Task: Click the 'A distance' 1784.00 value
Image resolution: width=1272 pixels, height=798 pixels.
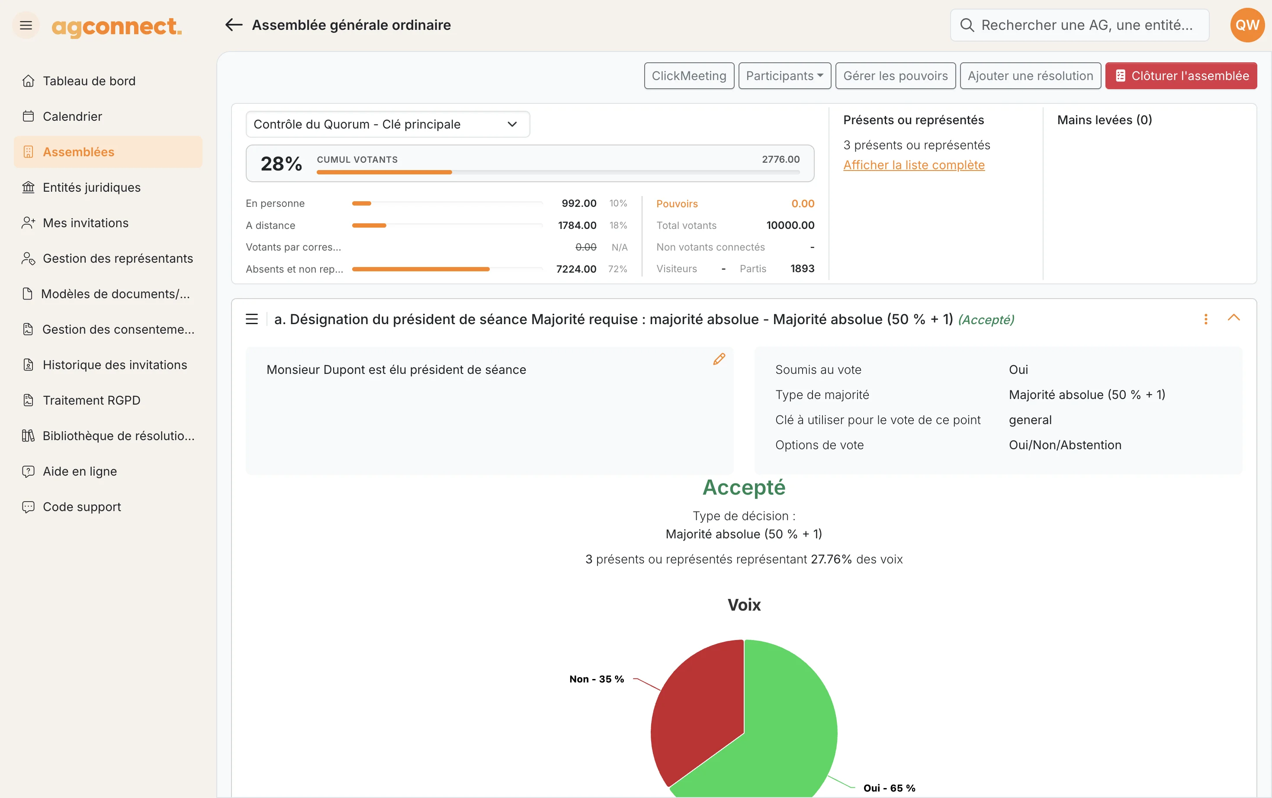Action: (x=577, y=225)
